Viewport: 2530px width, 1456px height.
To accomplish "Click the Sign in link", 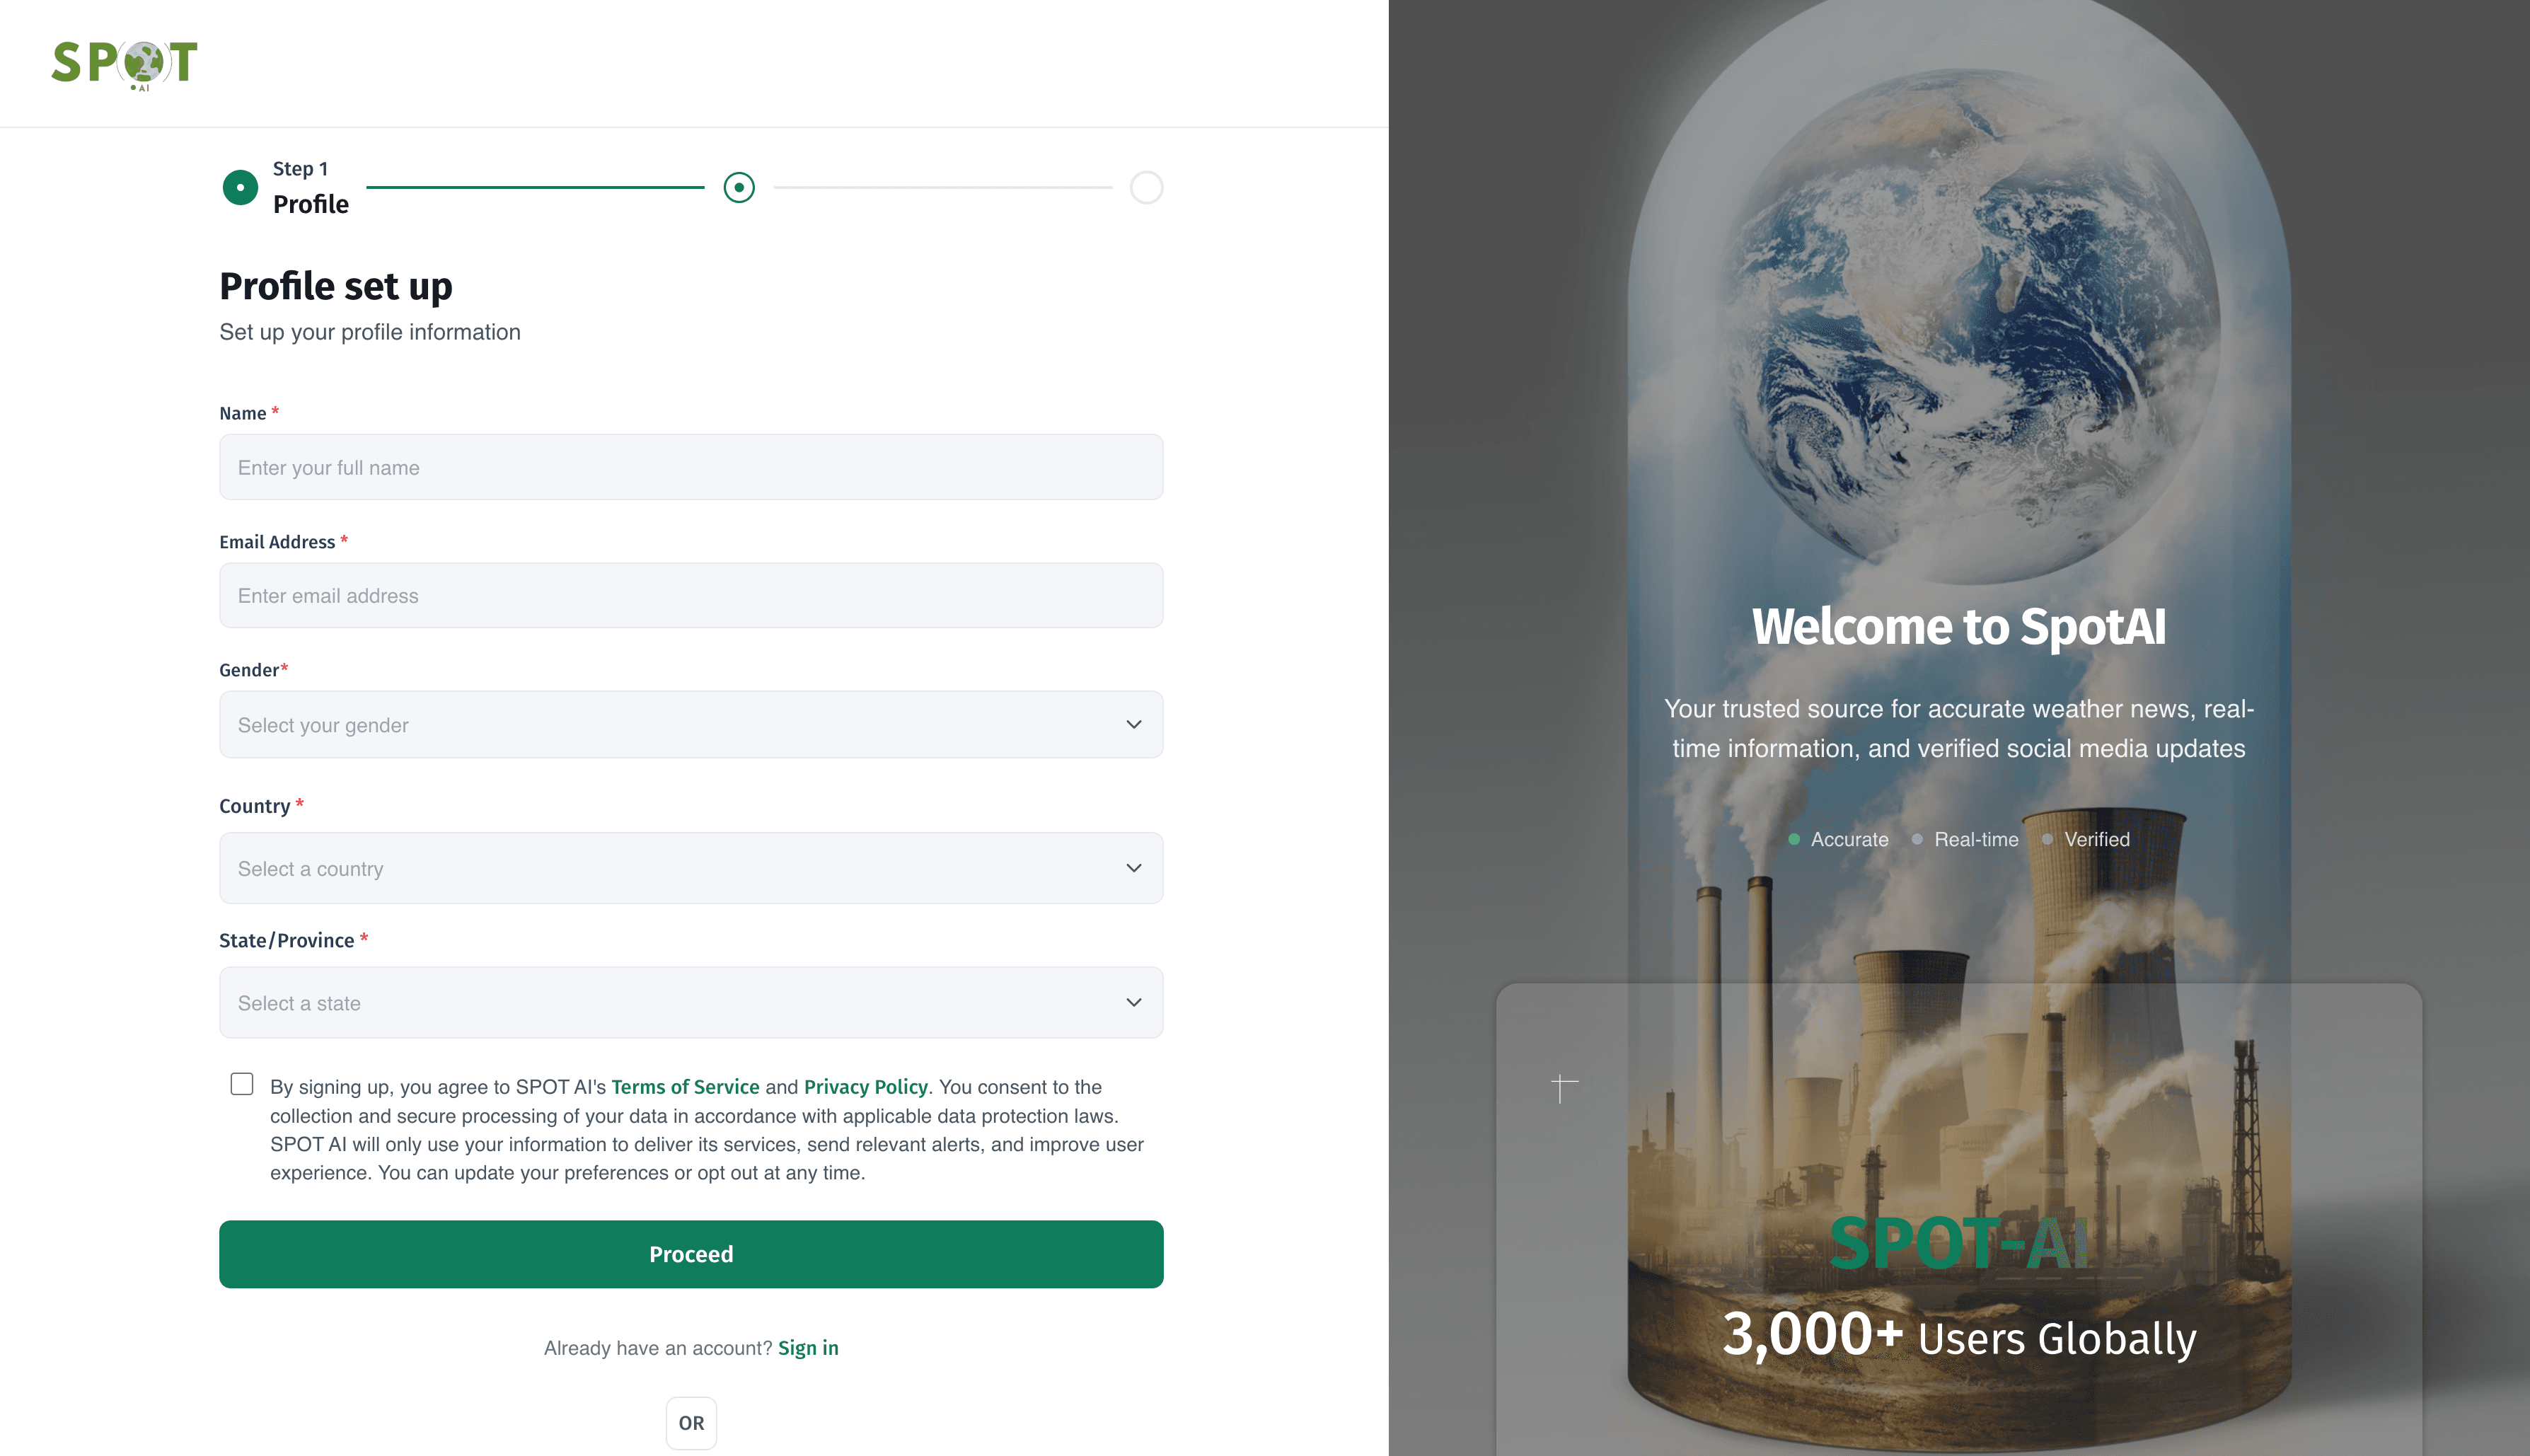I will [808, 1348].
